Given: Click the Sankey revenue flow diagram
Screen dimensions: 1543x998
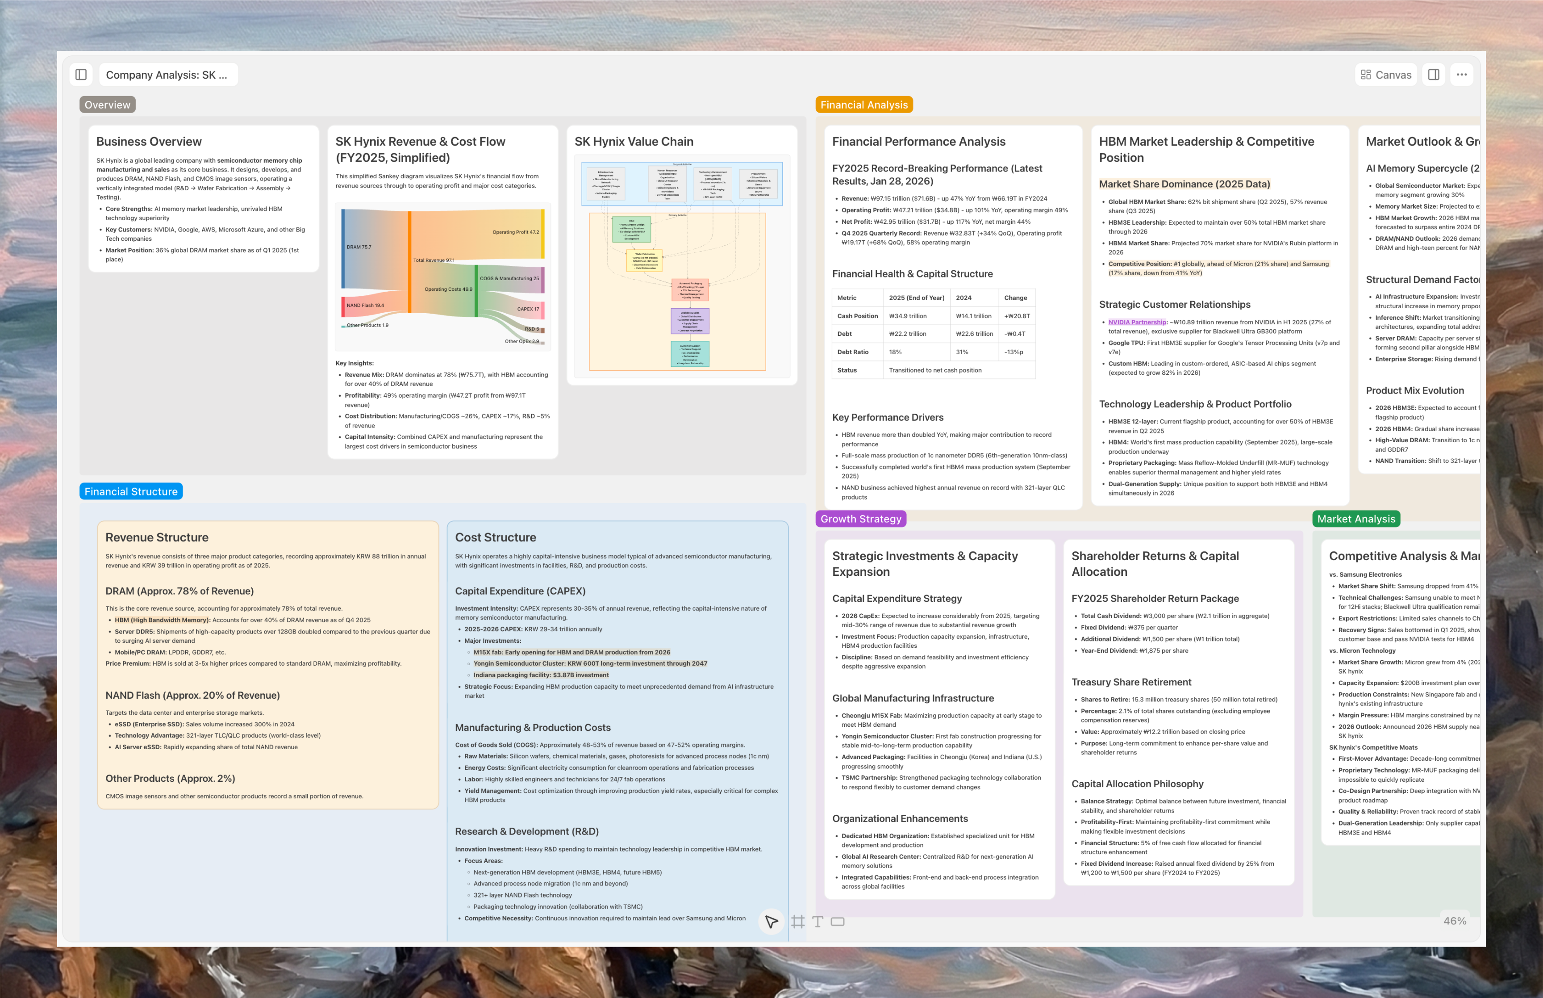Looking at the screenshot, I should [x=443, y=277].
